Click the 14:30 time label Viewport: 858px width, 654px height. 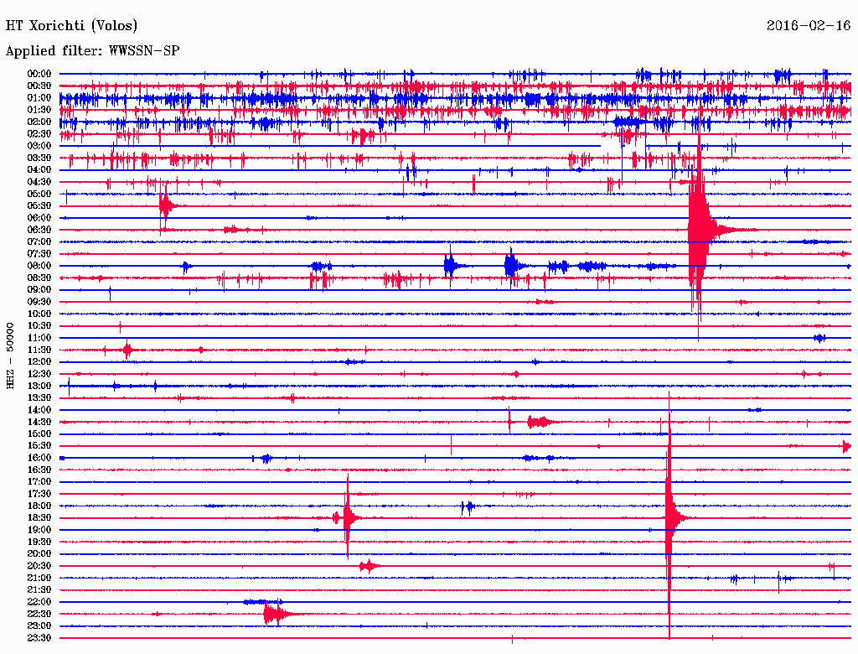click(x=39, y=422)
